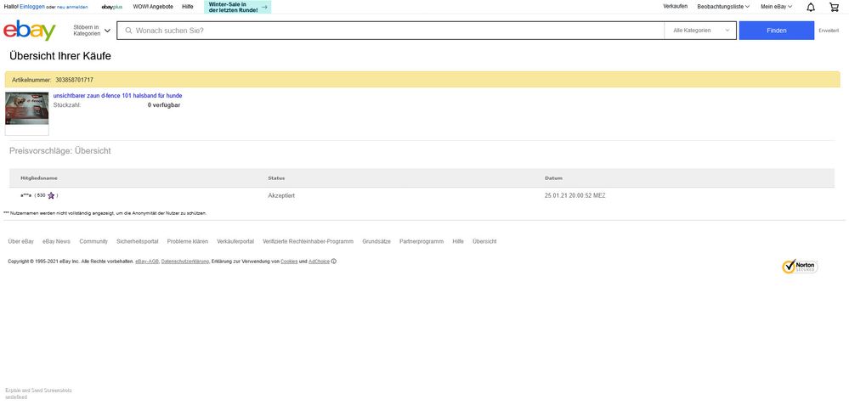Click the Norton Secured badge

click(x=799, y=267)
